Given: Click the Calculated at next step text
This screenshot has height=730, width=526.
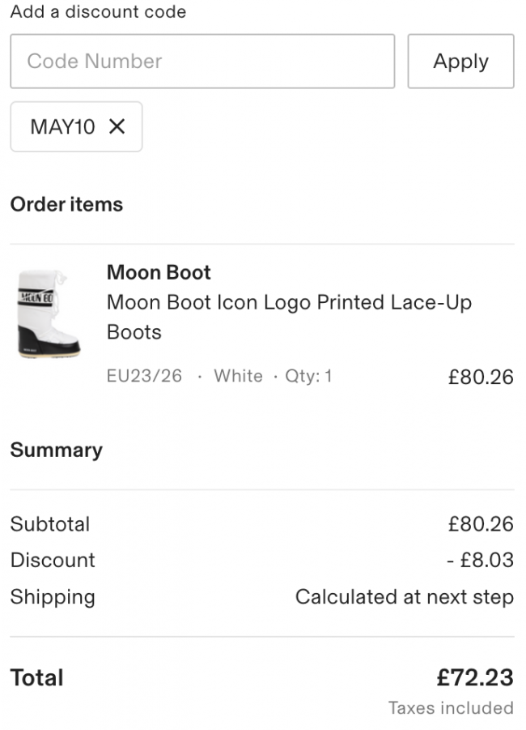Looking at the screenshot, I should pyautogui.click(x=404, y=597).
